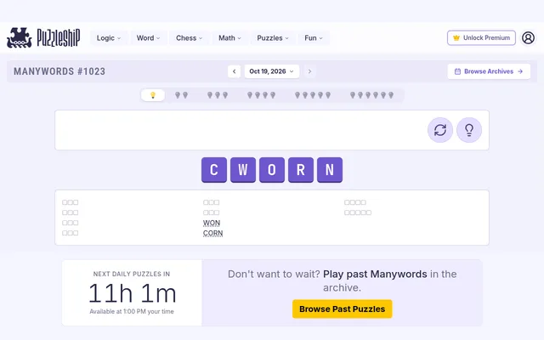Select the four-bulb difficulty level
The image size is (544, 340).
(261, 95)
